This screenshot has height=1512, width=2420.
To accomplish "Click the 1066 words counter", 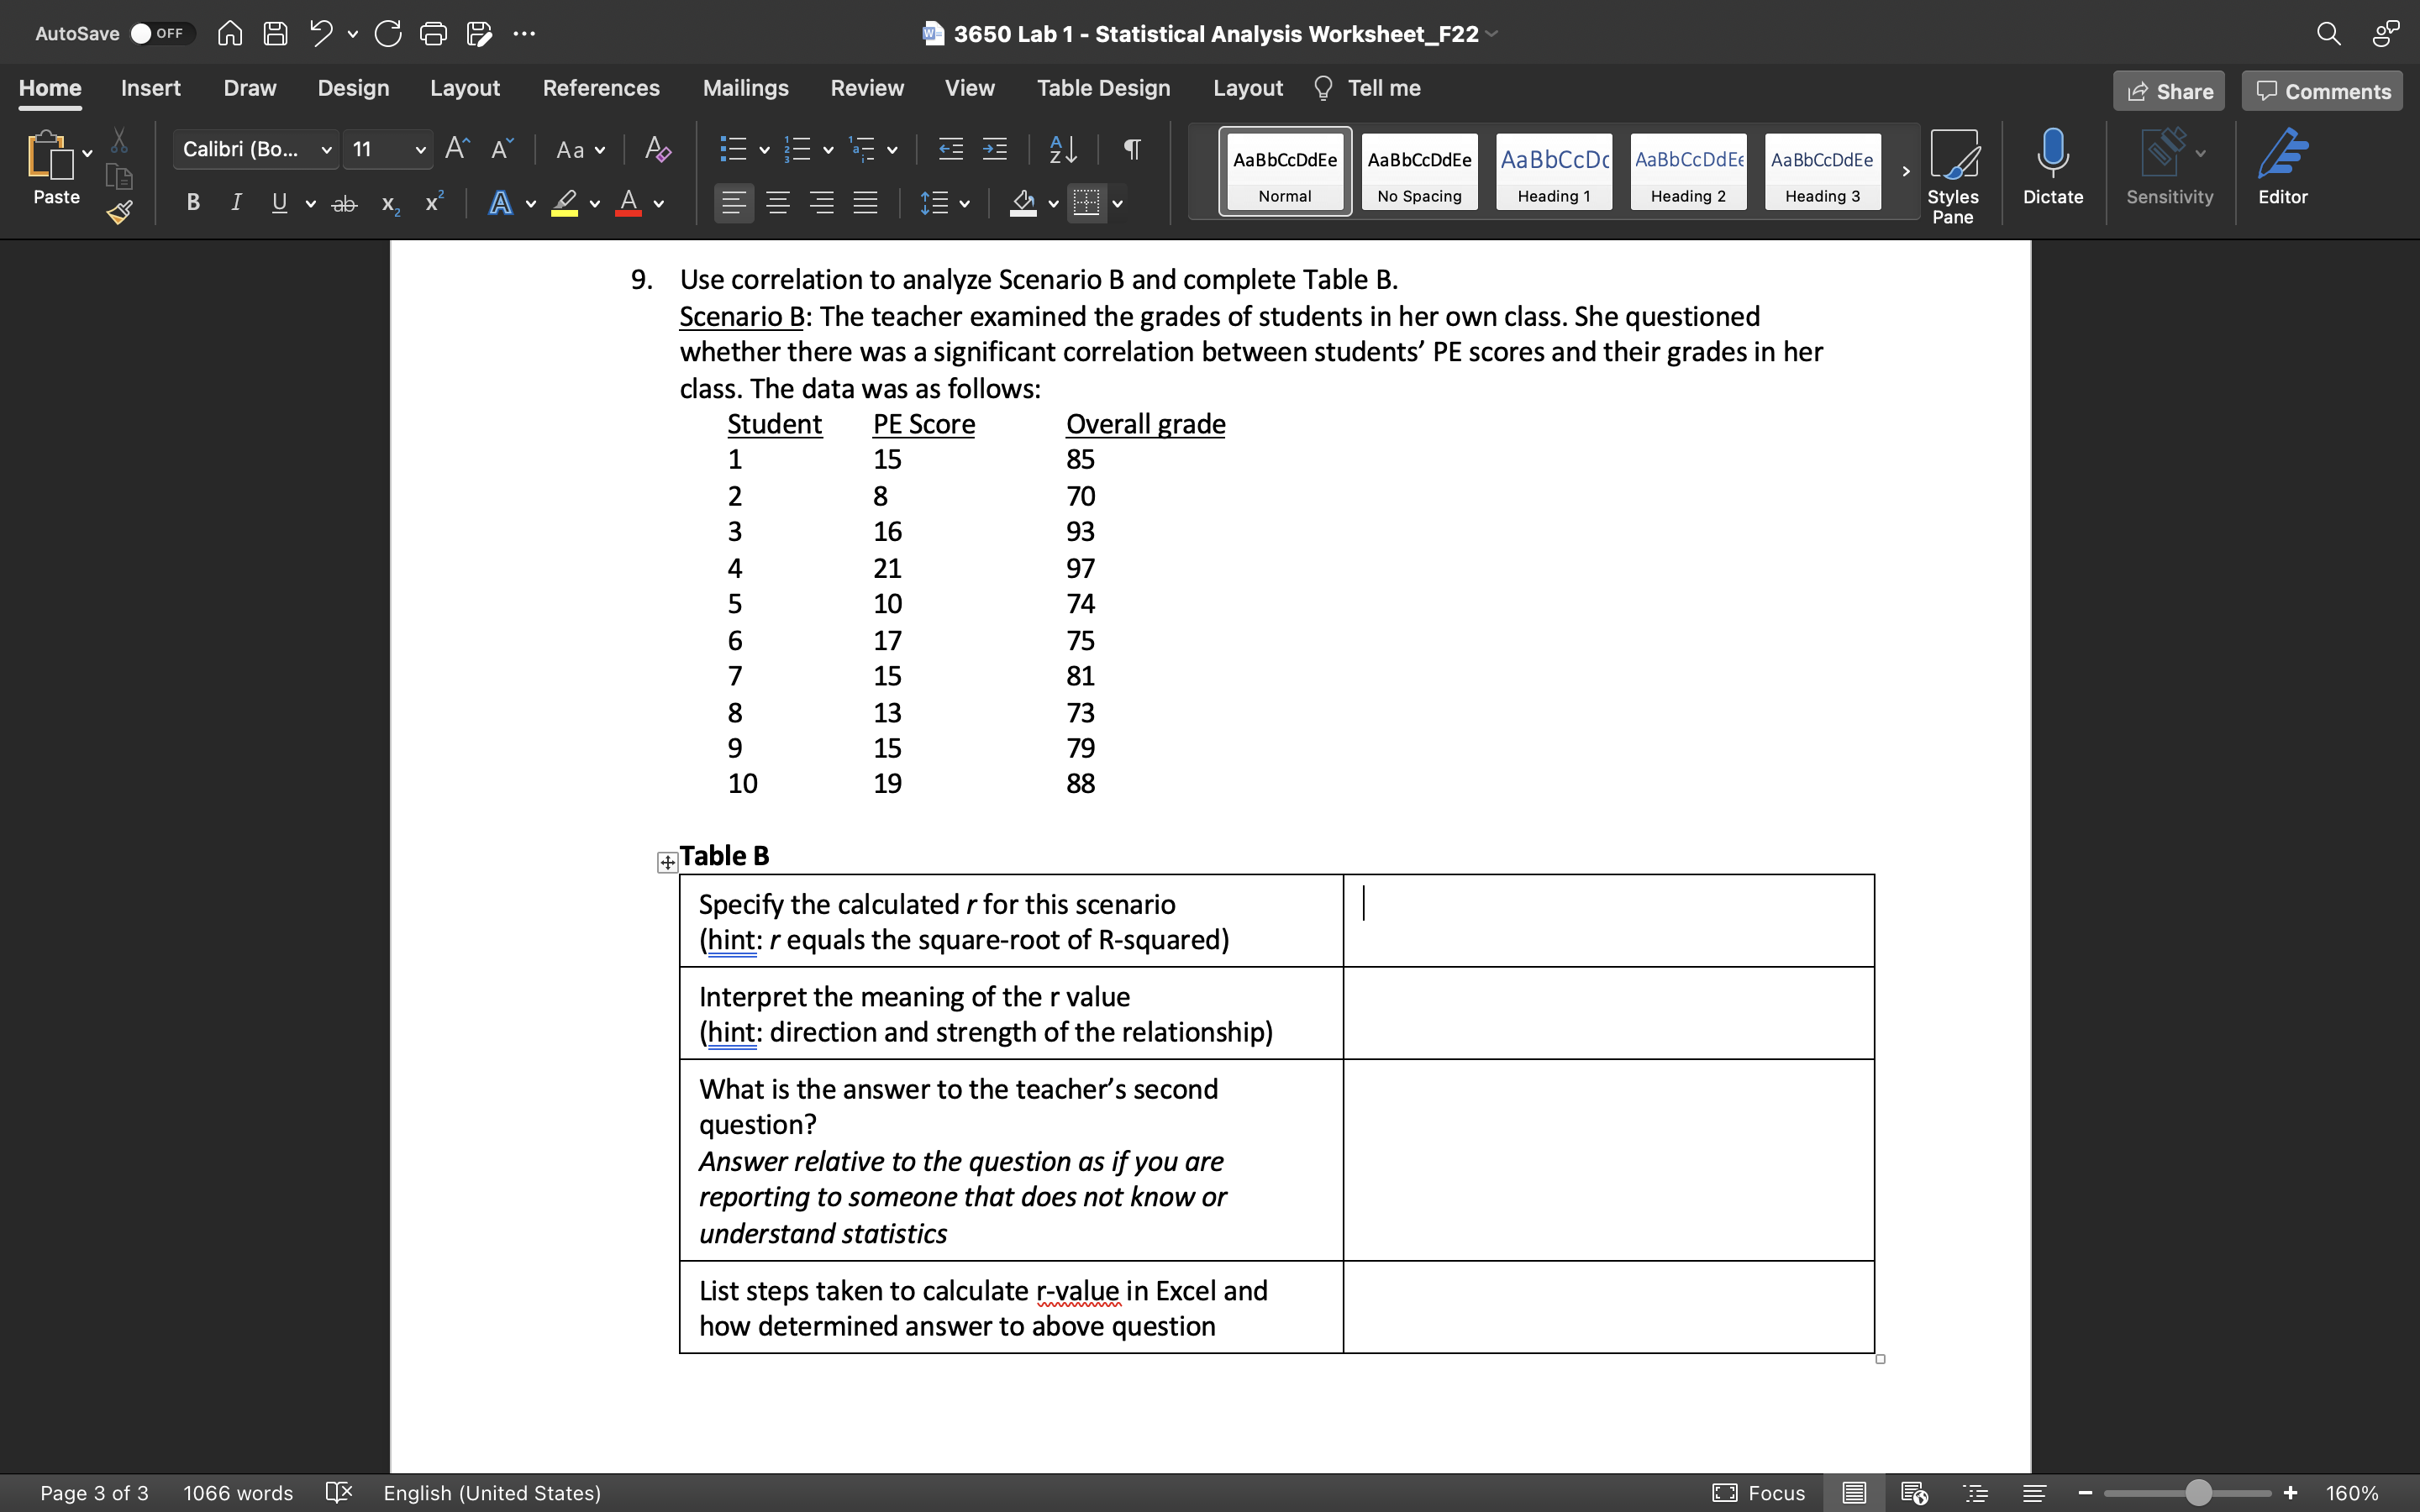I will (x=238, y=1493).
